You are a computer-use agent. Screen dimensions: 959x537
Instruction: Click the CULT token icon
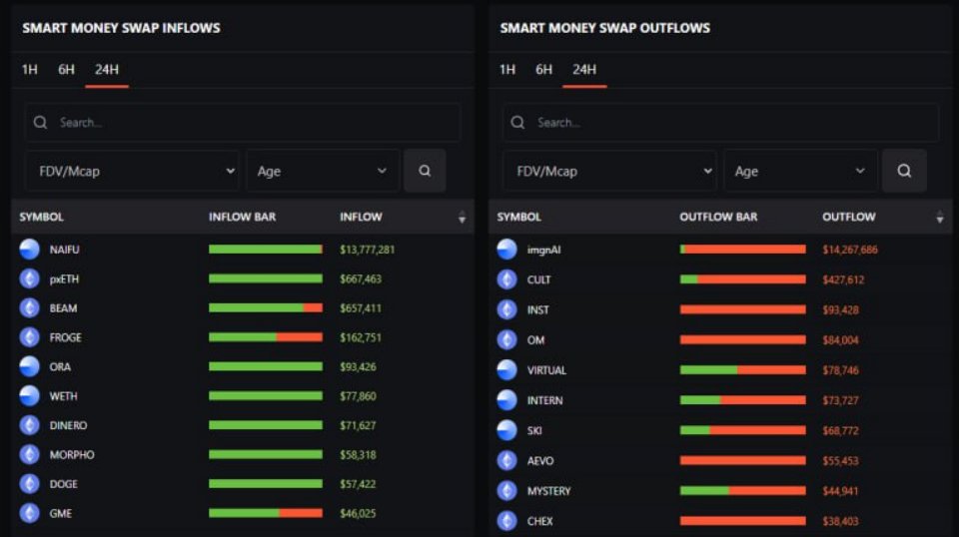point(507,279)
